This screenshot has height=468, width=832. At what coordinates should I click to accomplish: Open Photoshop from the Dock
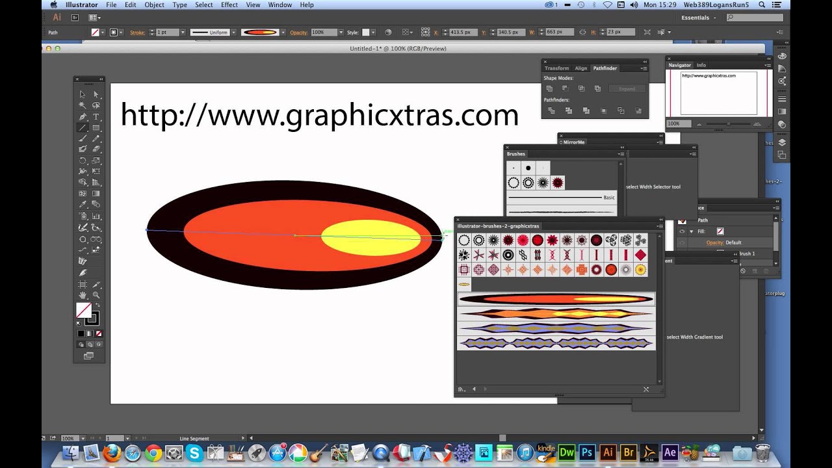(587, 452)
